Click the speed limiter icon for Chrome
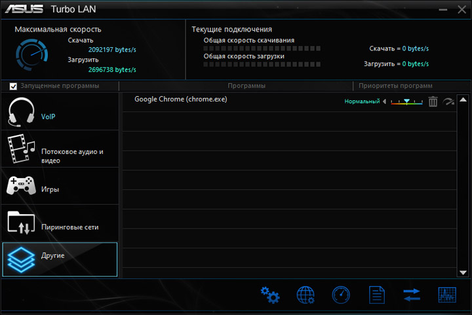This screenshot has height=315, width=472. click(448, 102)
